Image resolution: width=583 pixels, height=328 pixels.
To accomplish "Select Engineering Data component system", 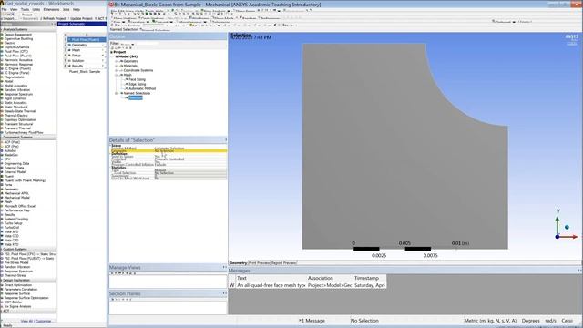I will coord(16,164).
